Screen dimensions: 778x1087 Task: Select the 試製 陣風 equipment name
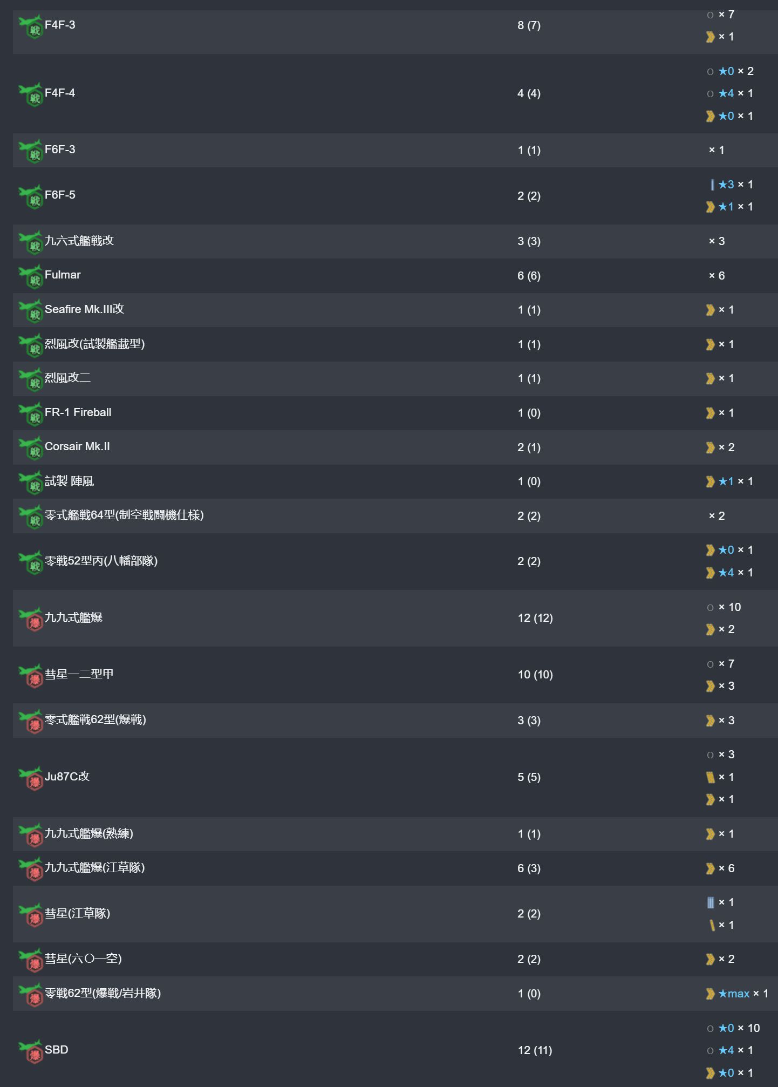[69, 481]
